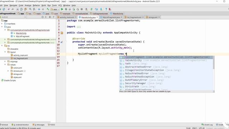The width and height of the screenshot is (229, 129).
Task: Select MyListFragment in the autocomplete list
Action: pyautogui.click(x=166, y=57)
